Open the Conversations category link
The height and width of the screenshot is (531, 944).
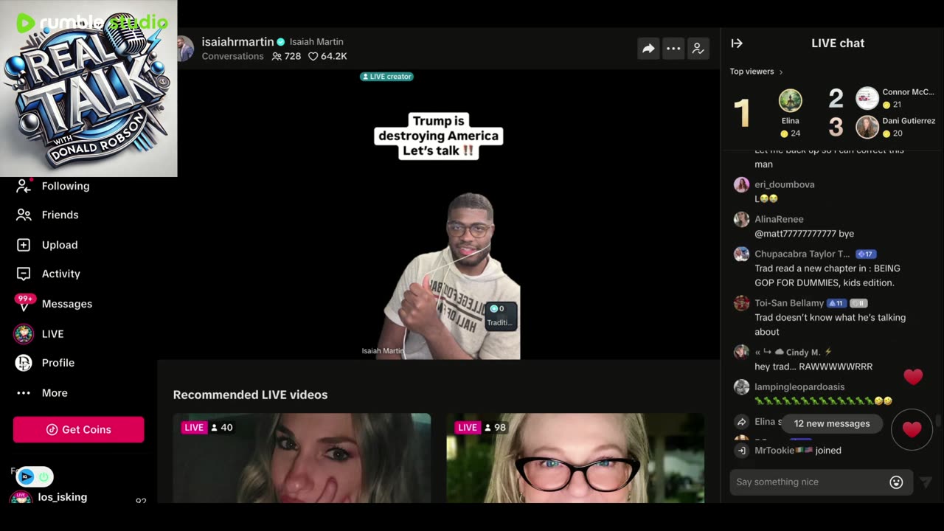[x=232, y=57]
